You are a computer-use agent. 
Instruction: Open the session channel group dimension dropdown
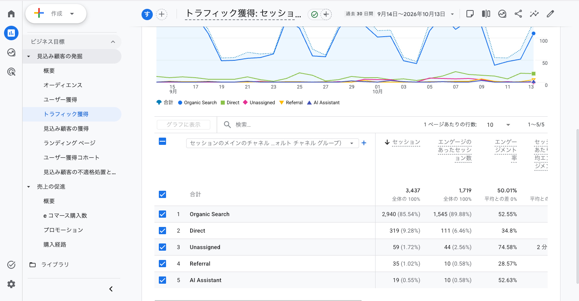click(272, 143)
